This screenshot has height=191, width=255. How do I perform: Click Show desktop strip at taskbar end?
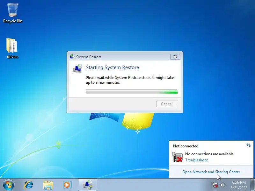pos(252,185)
